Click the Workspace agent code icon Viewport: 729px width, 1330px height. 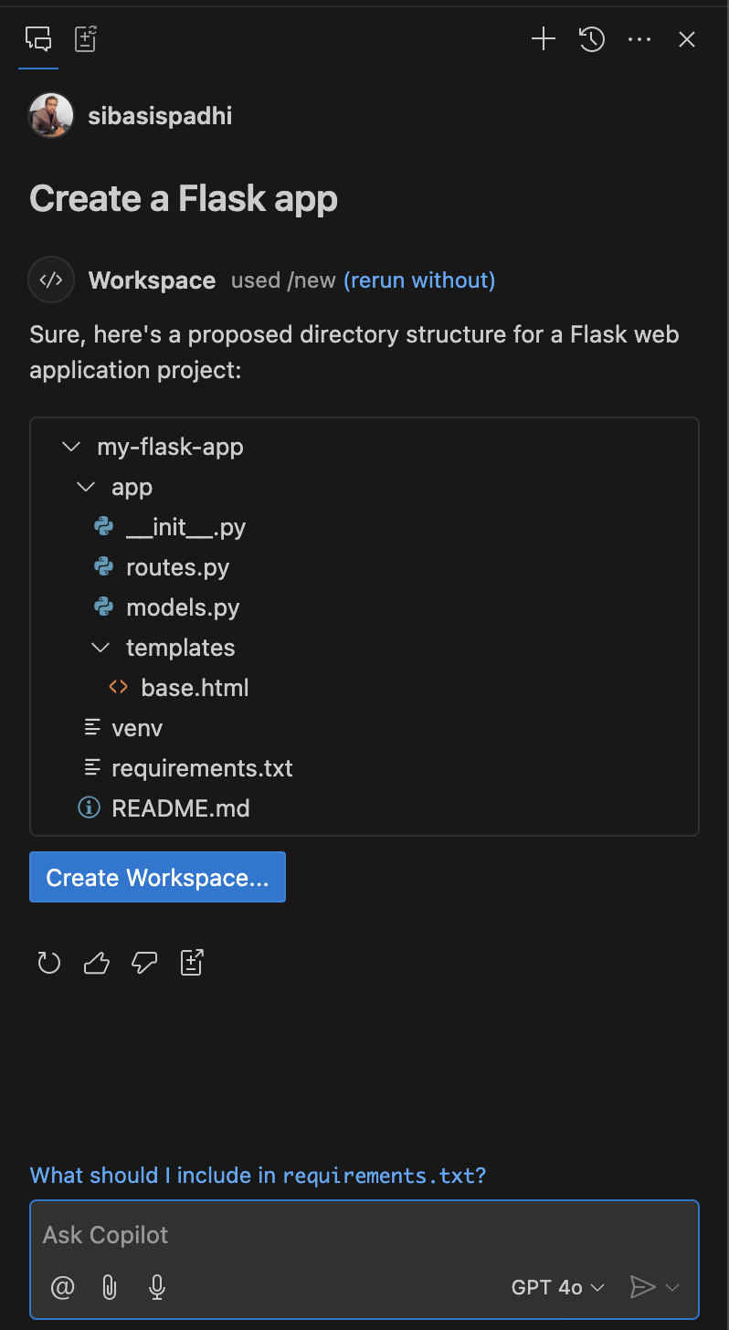pos(51,280)
